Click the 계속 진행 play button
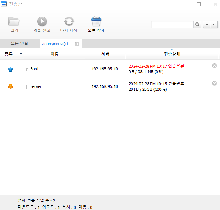The image size is (220, 210). (42, 21)
